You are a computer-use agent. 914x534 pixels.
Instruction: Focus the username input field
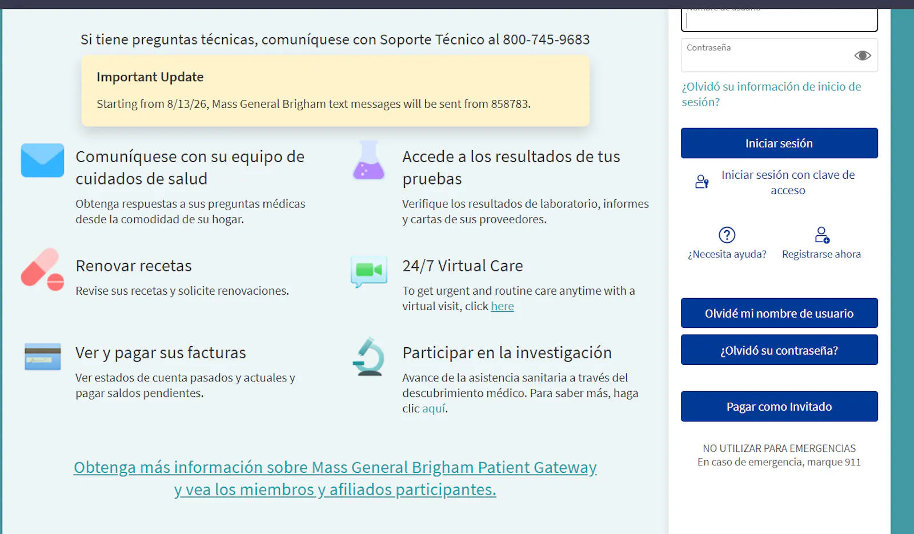[779, 20]
